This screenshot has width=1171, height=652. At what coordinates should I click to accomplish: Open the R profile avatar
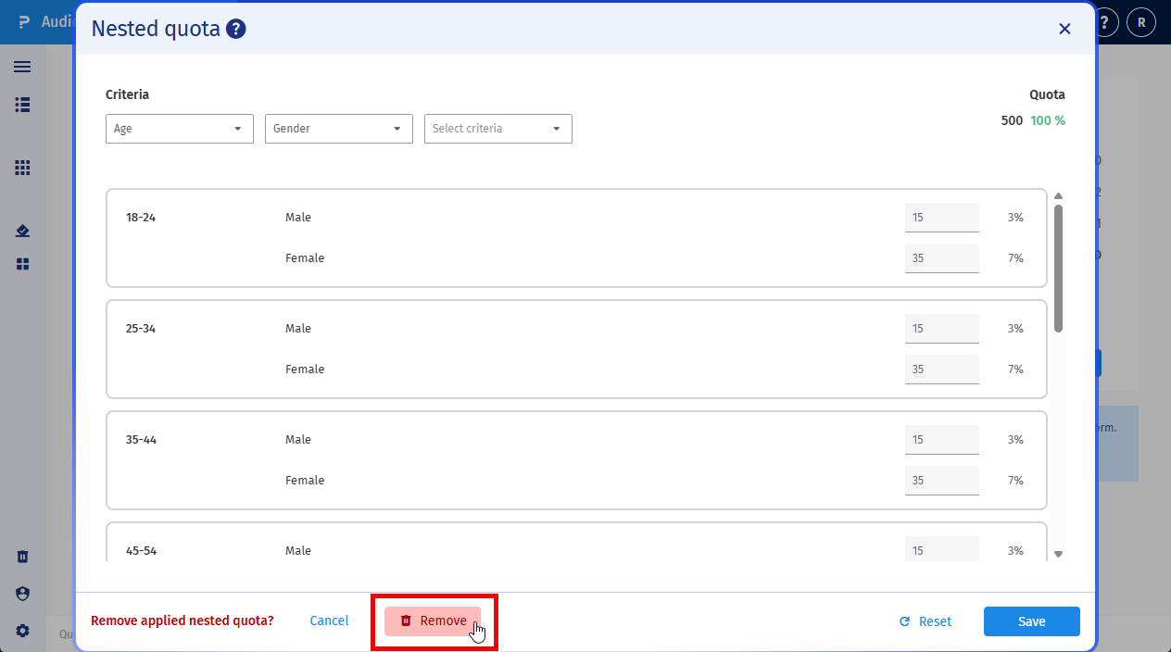point(1140,21)
